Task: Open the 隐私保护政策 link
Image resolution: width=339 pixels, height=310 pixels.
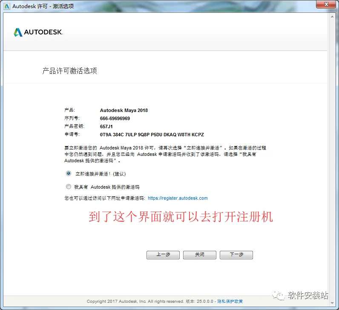Action: coord(230,301)
